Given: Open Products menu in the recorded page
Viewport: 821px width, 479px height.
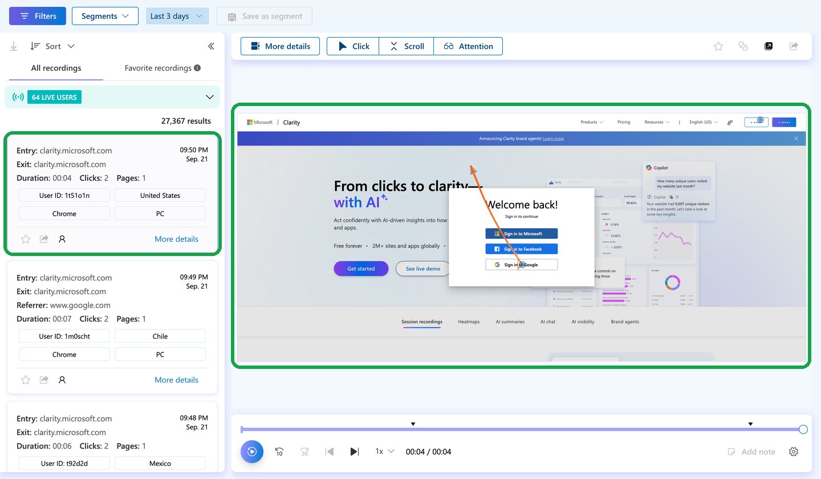Looking at the screenshot, I should (591, 122).
